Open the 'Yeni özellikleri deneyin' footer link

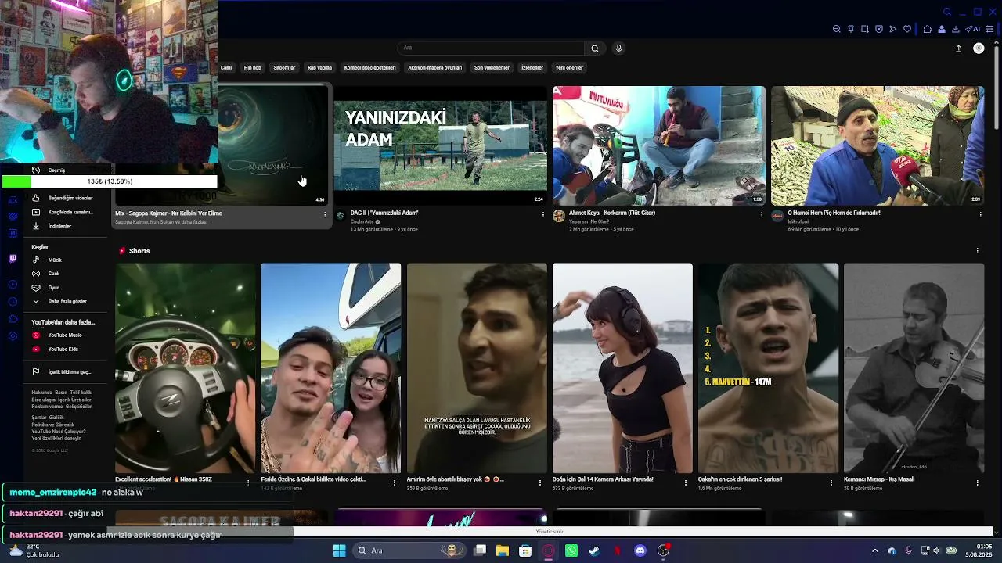(x=56, y=439)
